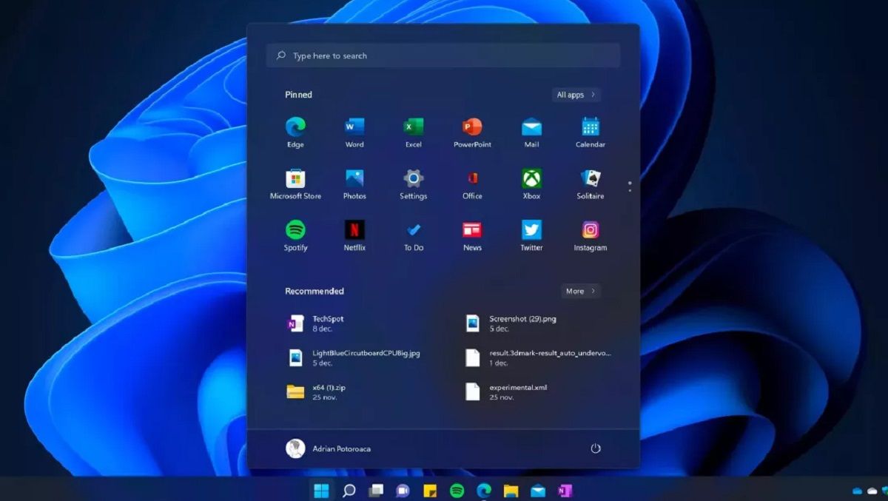The height and width of the screenshot is (501, 888).
Task: Open Adrian Potoroaca account menu
Action: pos(329,448)
